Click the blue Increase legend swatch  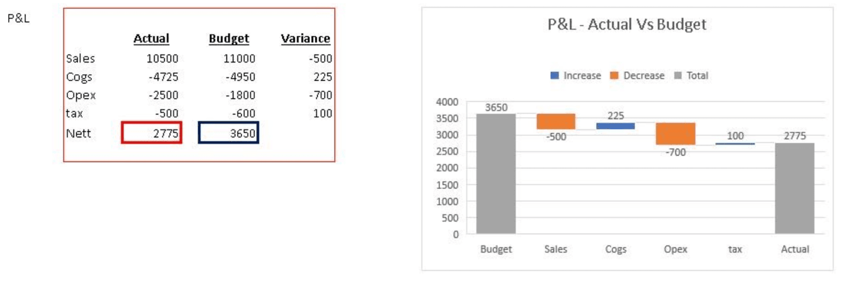pos(554,75)
